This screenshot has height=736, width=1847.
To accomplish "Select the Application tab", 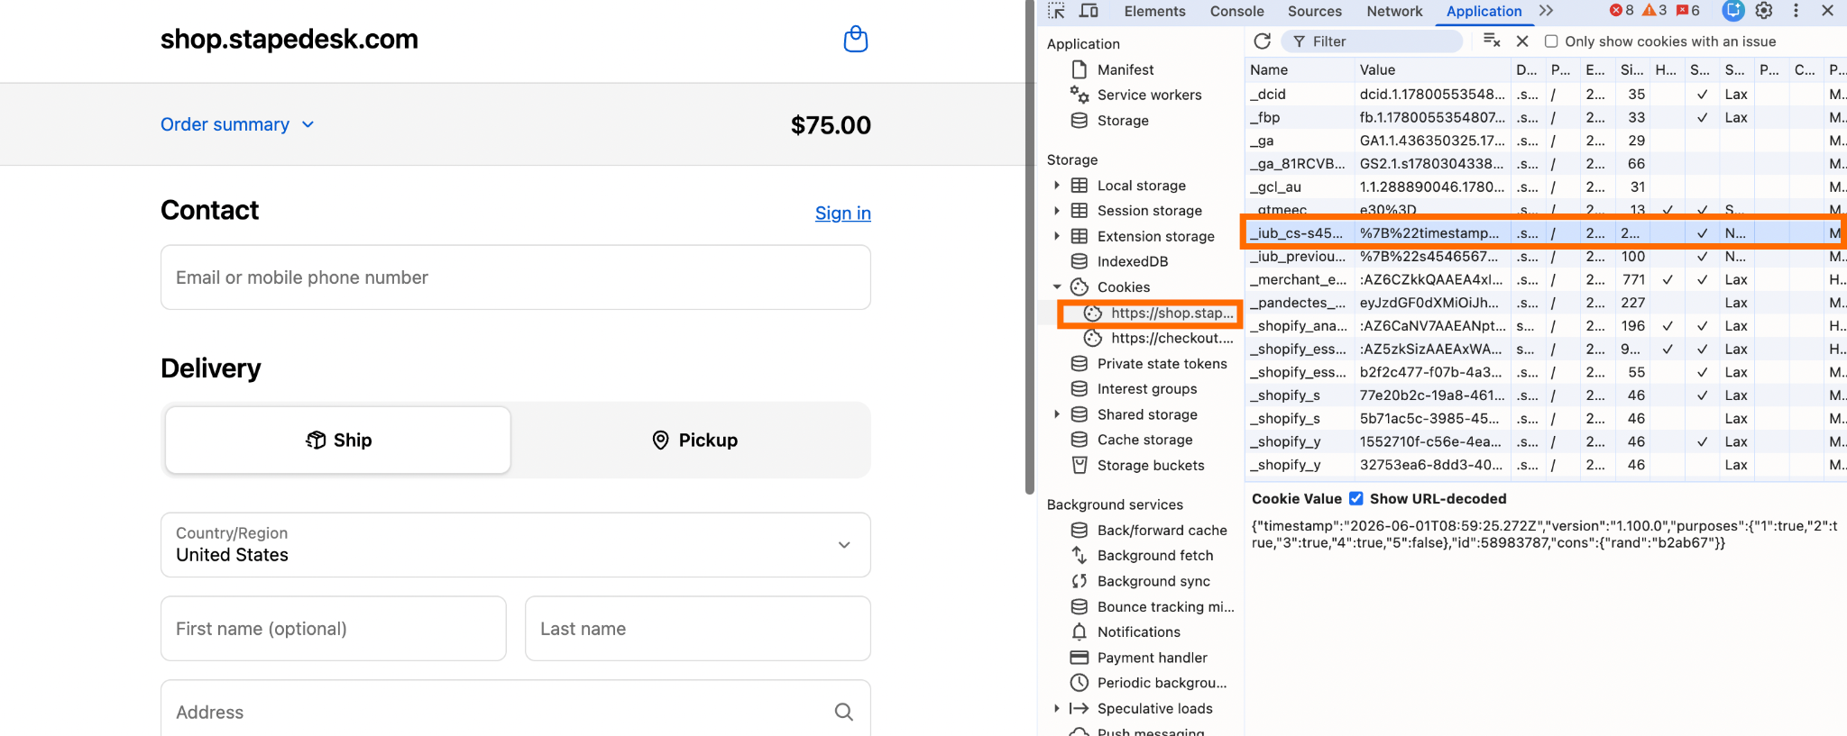I will pyautogui.click(x=1484, y=11).
